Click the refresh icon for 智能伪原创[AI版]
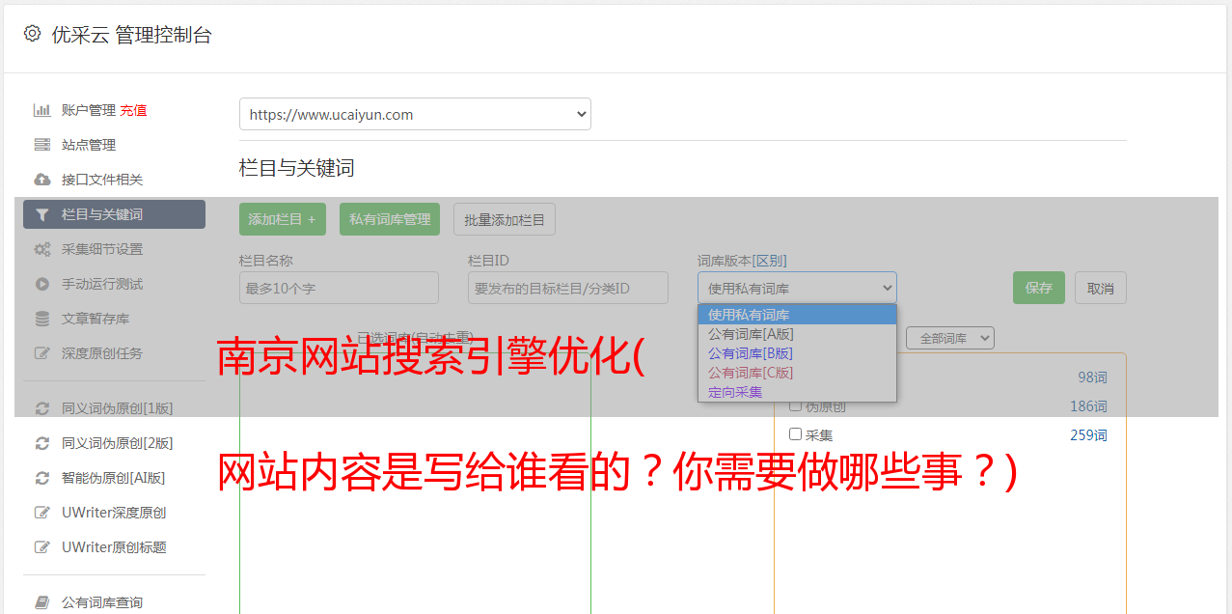The height and width of the screenshot is (614, 1232). click(41, 478)
